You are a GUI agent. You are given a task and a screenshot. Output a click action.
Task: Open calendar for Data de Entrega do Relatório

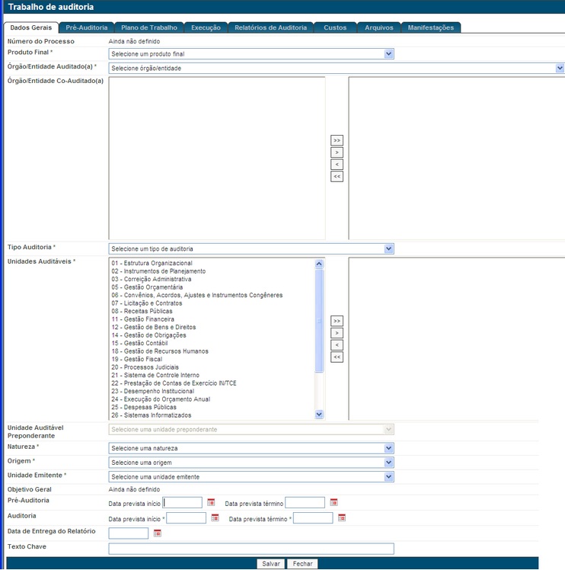pyautogui.click(x=158, y=533)
